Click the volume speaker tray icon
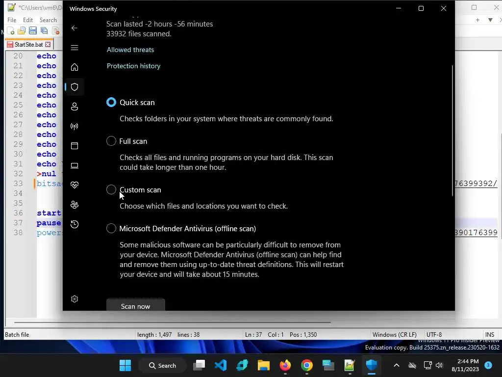Image resolution: width=502 pixels, height=377 pixels. click(x=439, y=365)
